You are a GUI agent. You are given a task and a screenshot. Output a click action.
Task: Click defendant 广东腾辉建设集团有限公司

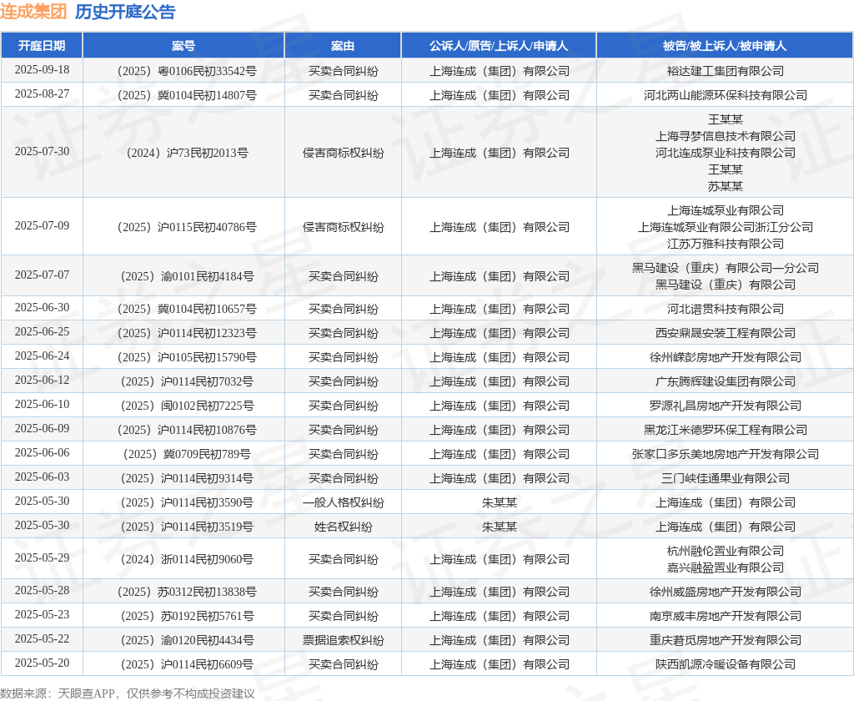coord(725,381)
